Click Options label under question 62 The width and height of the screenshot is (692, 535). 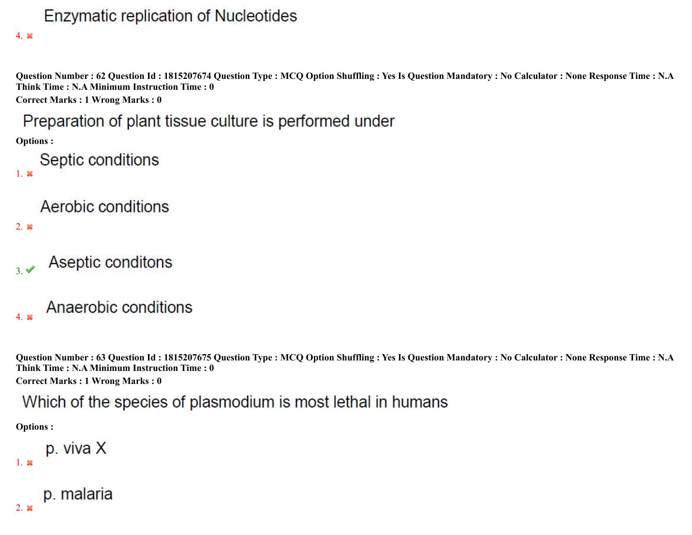tap(35, 141)
